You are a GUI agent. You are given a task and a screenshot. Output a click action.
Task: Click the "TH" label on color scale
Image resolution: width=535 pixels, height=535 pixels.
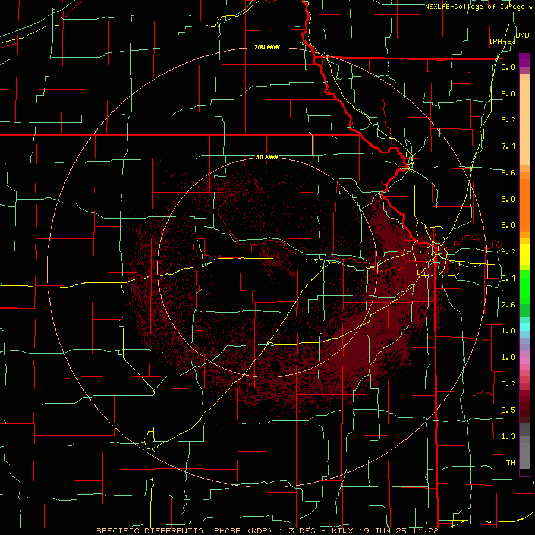pos(511,463)
